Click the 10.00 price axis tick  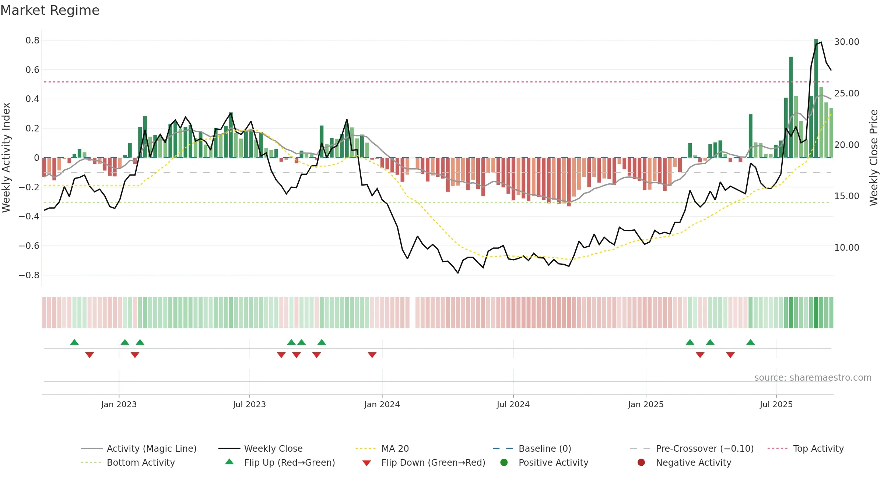(x=847, y=248)
